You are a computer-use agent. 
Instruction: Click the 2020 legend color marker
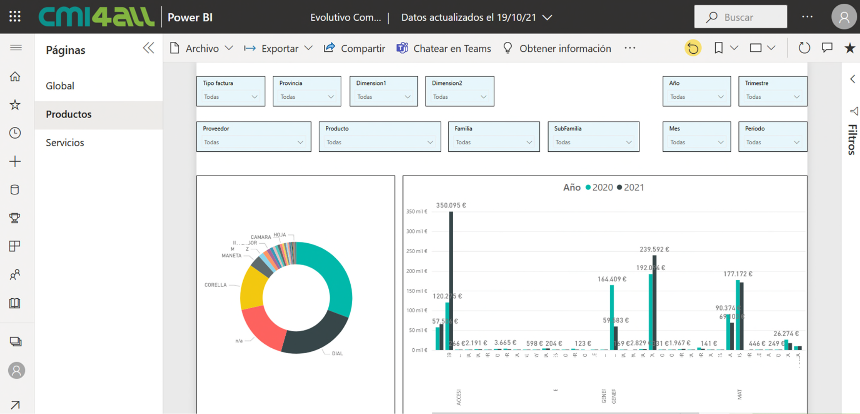tap(588, 188)
